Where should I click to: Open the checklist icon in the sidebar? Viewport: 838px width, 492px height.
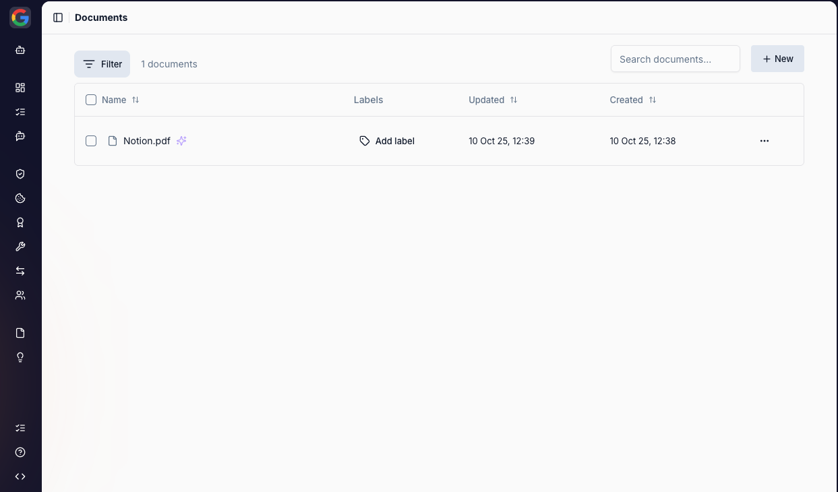pos(20,112)
